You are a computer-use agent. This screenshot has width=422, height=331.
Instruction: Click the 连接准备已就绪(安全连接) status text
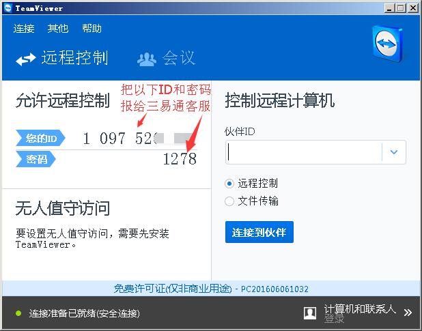tap(84, 313)
